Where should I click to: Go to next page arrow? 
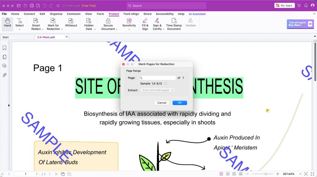coord(50,174)
